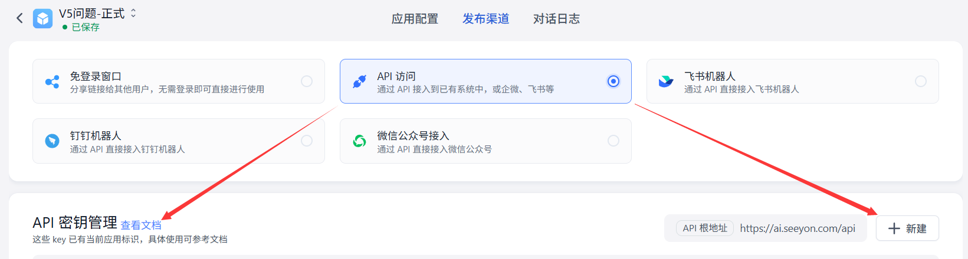The height and width of the screenshot is (259, 968).
Task: Click the 微信公众号接入 green icon
Action: (359, 141)
